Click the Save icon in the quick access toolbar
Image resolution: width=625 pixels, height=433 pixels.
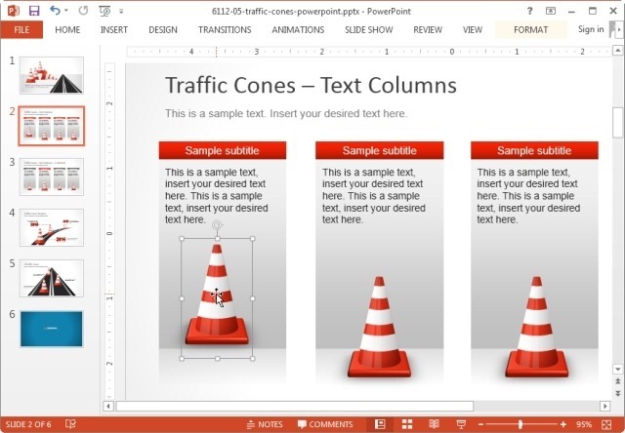tap(34, 11)
